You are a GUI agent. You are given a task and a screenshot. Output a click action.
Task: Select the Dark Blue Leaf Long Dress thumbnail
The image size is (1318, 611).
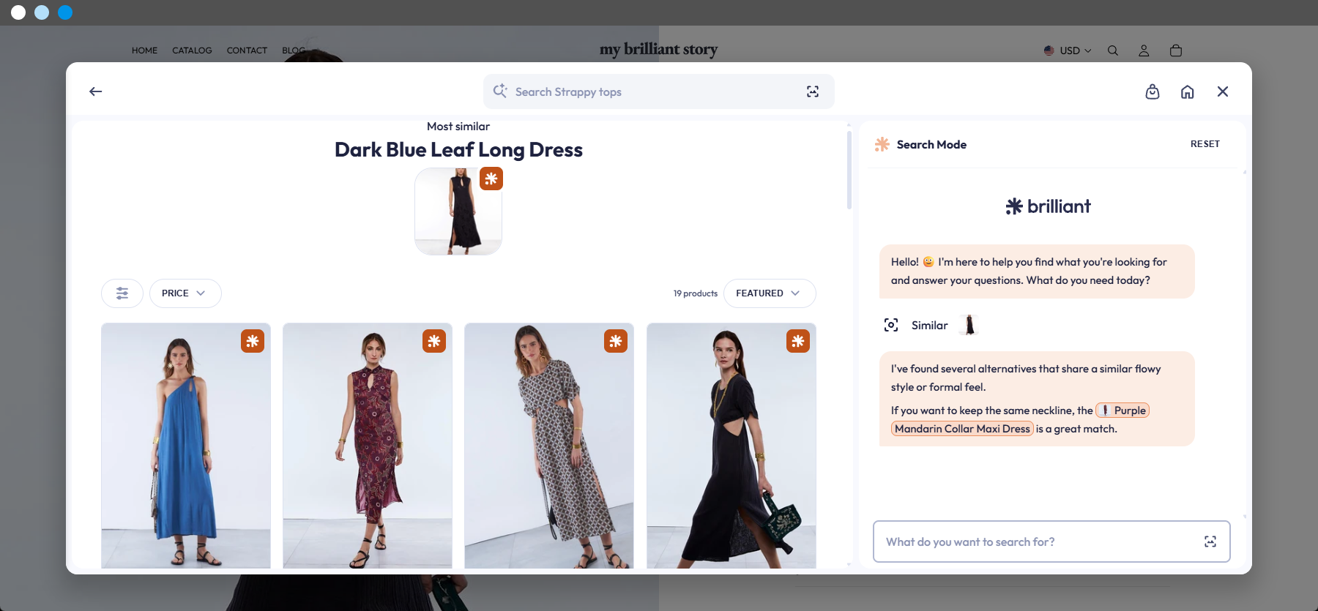click(x=458, y=211)
